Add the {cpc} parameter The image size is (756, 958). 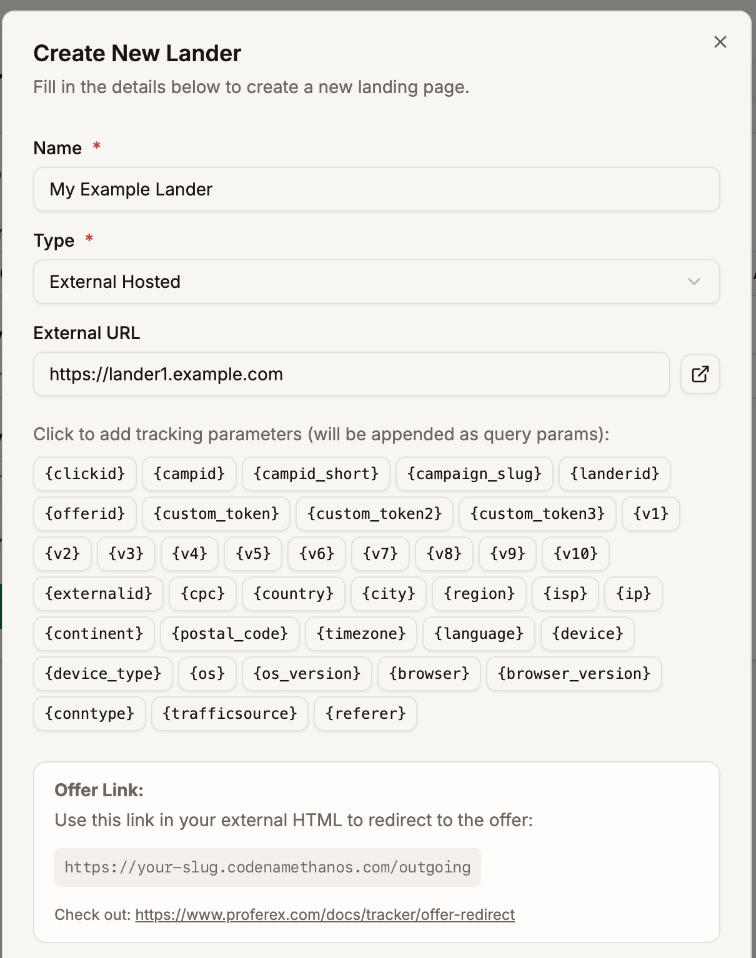pos(202,593)
